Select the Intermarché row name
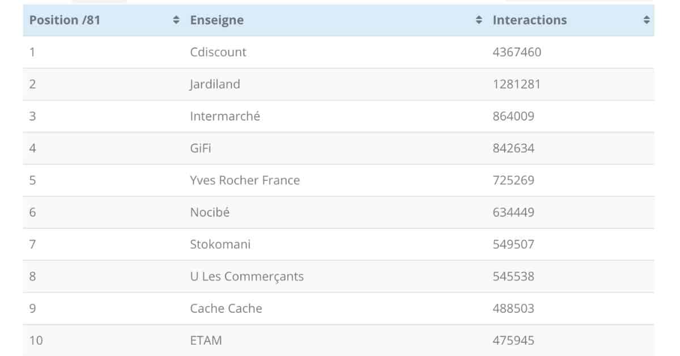The image size is (680, 356). tap(225, 116)
